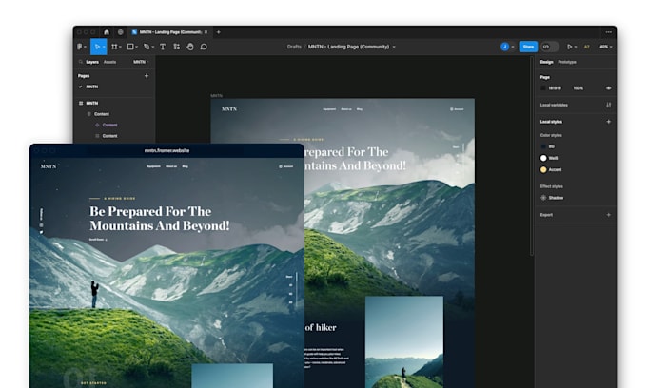This screenshot has width=647, height=388.
Task: Select the Hand tool in Figma toolbar
Action: pyautogui.click(x=190, y=47)
